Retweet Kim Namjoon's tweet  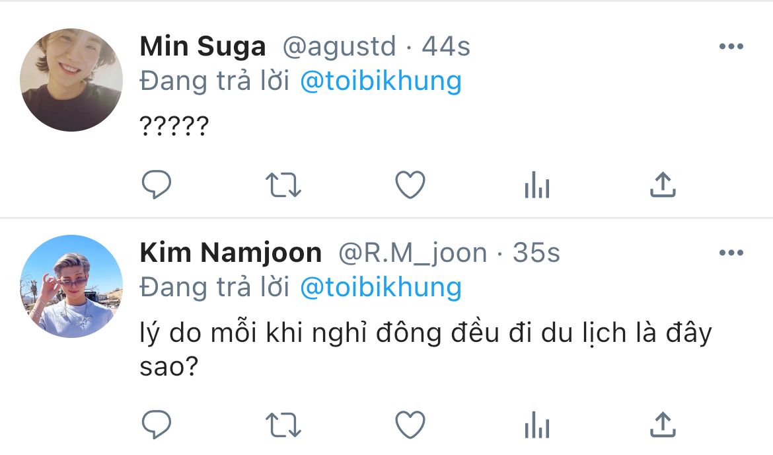[x=283, y=424]
